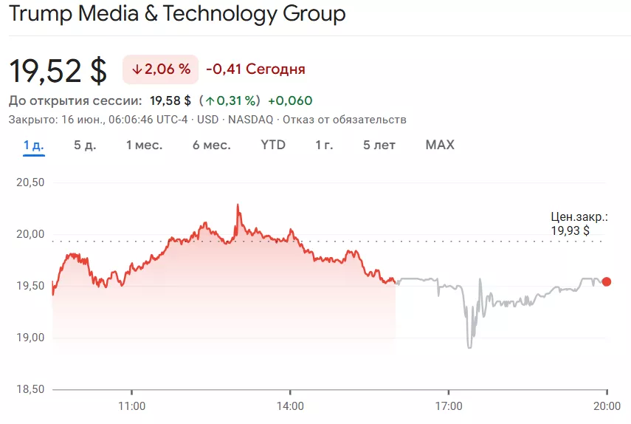The width and height of the screenshot is (631, 424).
Task: Click the 14:00 label on time axis
Action: click(290, 406)
